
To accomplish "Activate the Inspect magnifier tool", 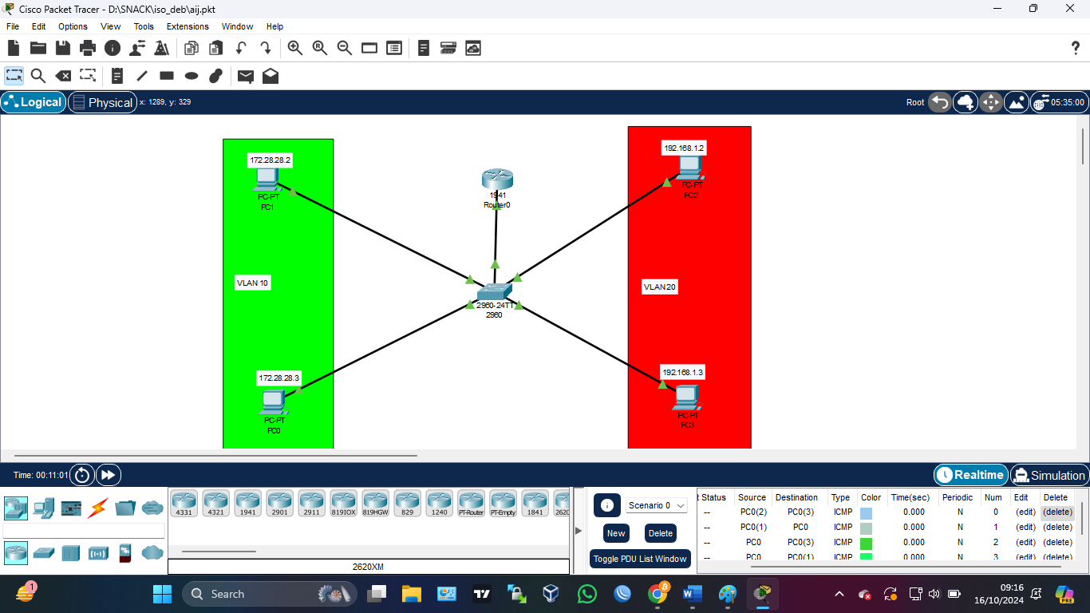I will pos(38,76).
